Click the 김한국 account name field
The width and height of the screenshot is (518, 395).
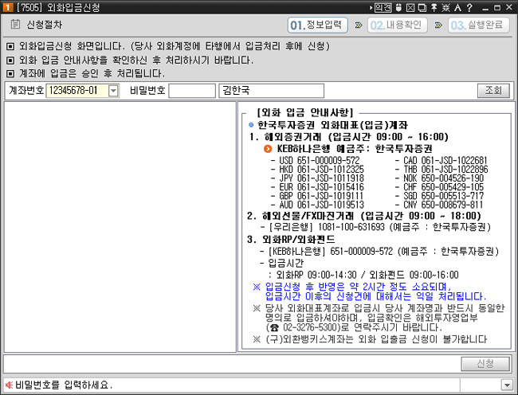click(x=271, y=91)
